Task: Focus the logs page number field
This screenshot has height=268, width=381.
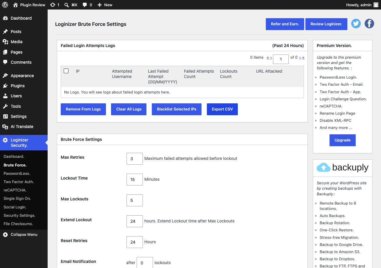Action: [281, 59]
